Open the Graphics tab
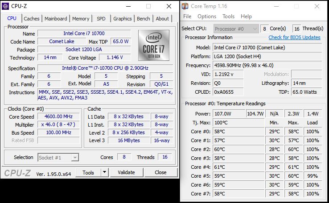Viewport: 329px width, 203px height. (123, 19)
